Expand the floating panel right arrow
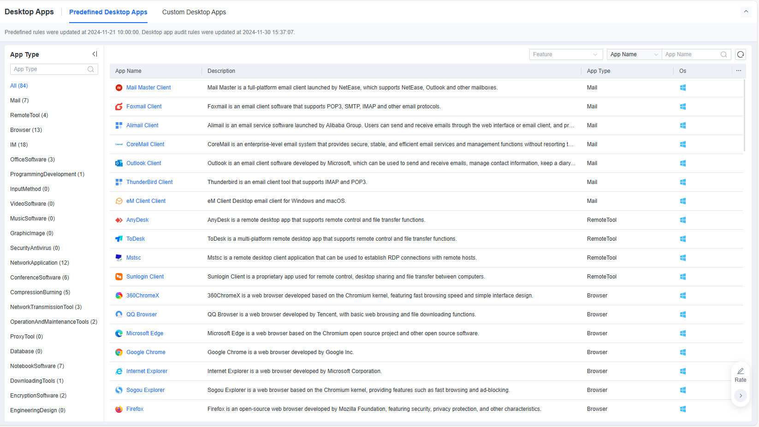This screenshot has height=427, width=759. coord(741,396)
